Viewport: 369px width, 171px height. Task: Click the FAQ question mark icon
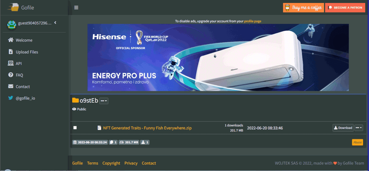coord(11,75)
